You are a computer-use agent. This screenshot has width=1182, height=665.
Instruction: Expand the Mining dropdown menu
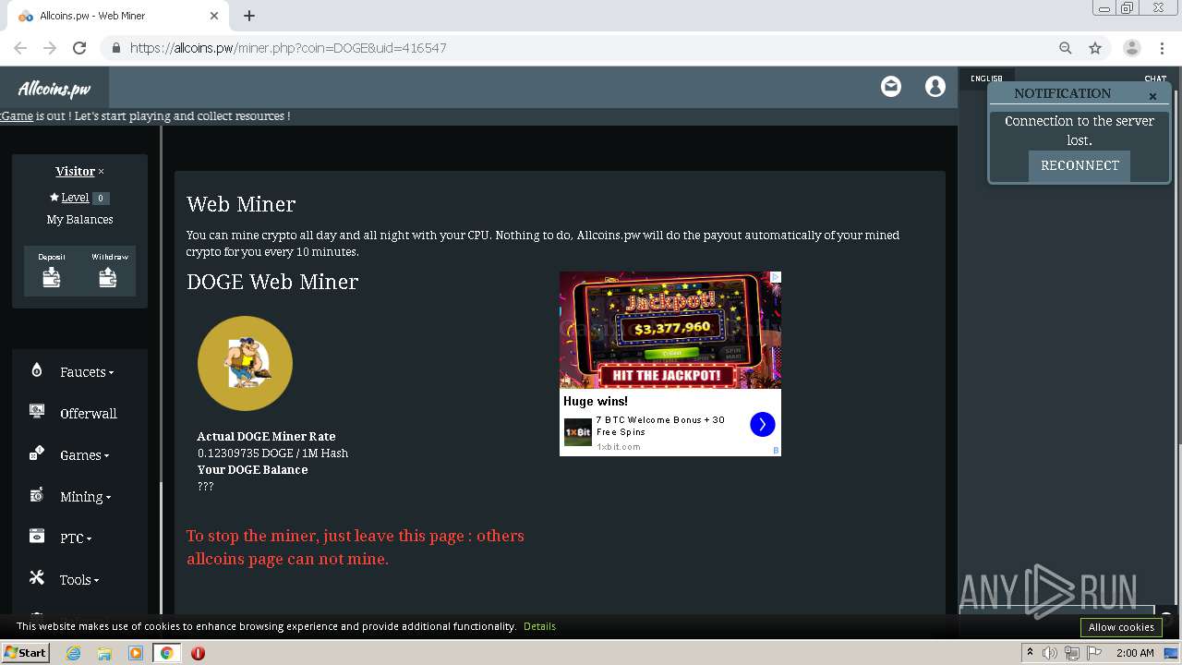coord(85,497)
